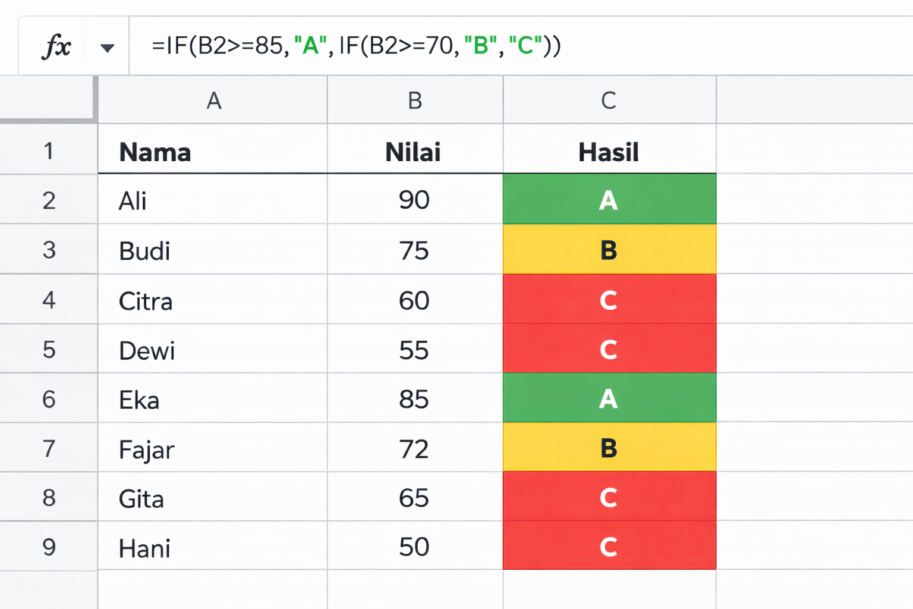Select row 4 header
913x609 pixels.
click(49, 300)
